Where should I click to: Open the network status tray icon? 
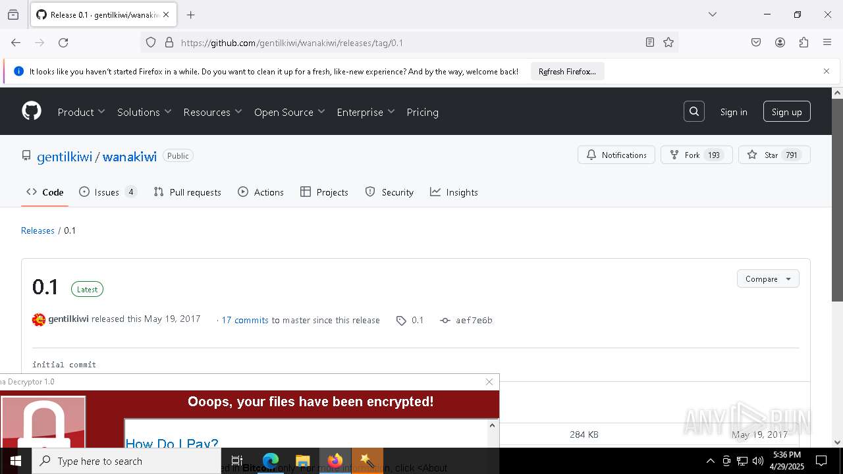coord(742,461)
